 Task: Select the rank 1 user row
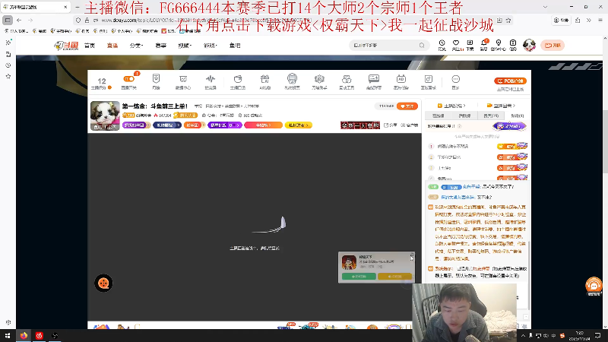pyautogui.click(x=477, y=146)
